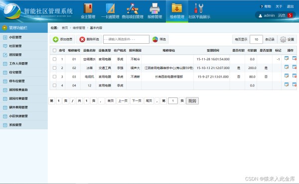Viewport: 299px width, 184px height.
Task: Check the row 03 电视机 checkbox
Action: point(54,77)
